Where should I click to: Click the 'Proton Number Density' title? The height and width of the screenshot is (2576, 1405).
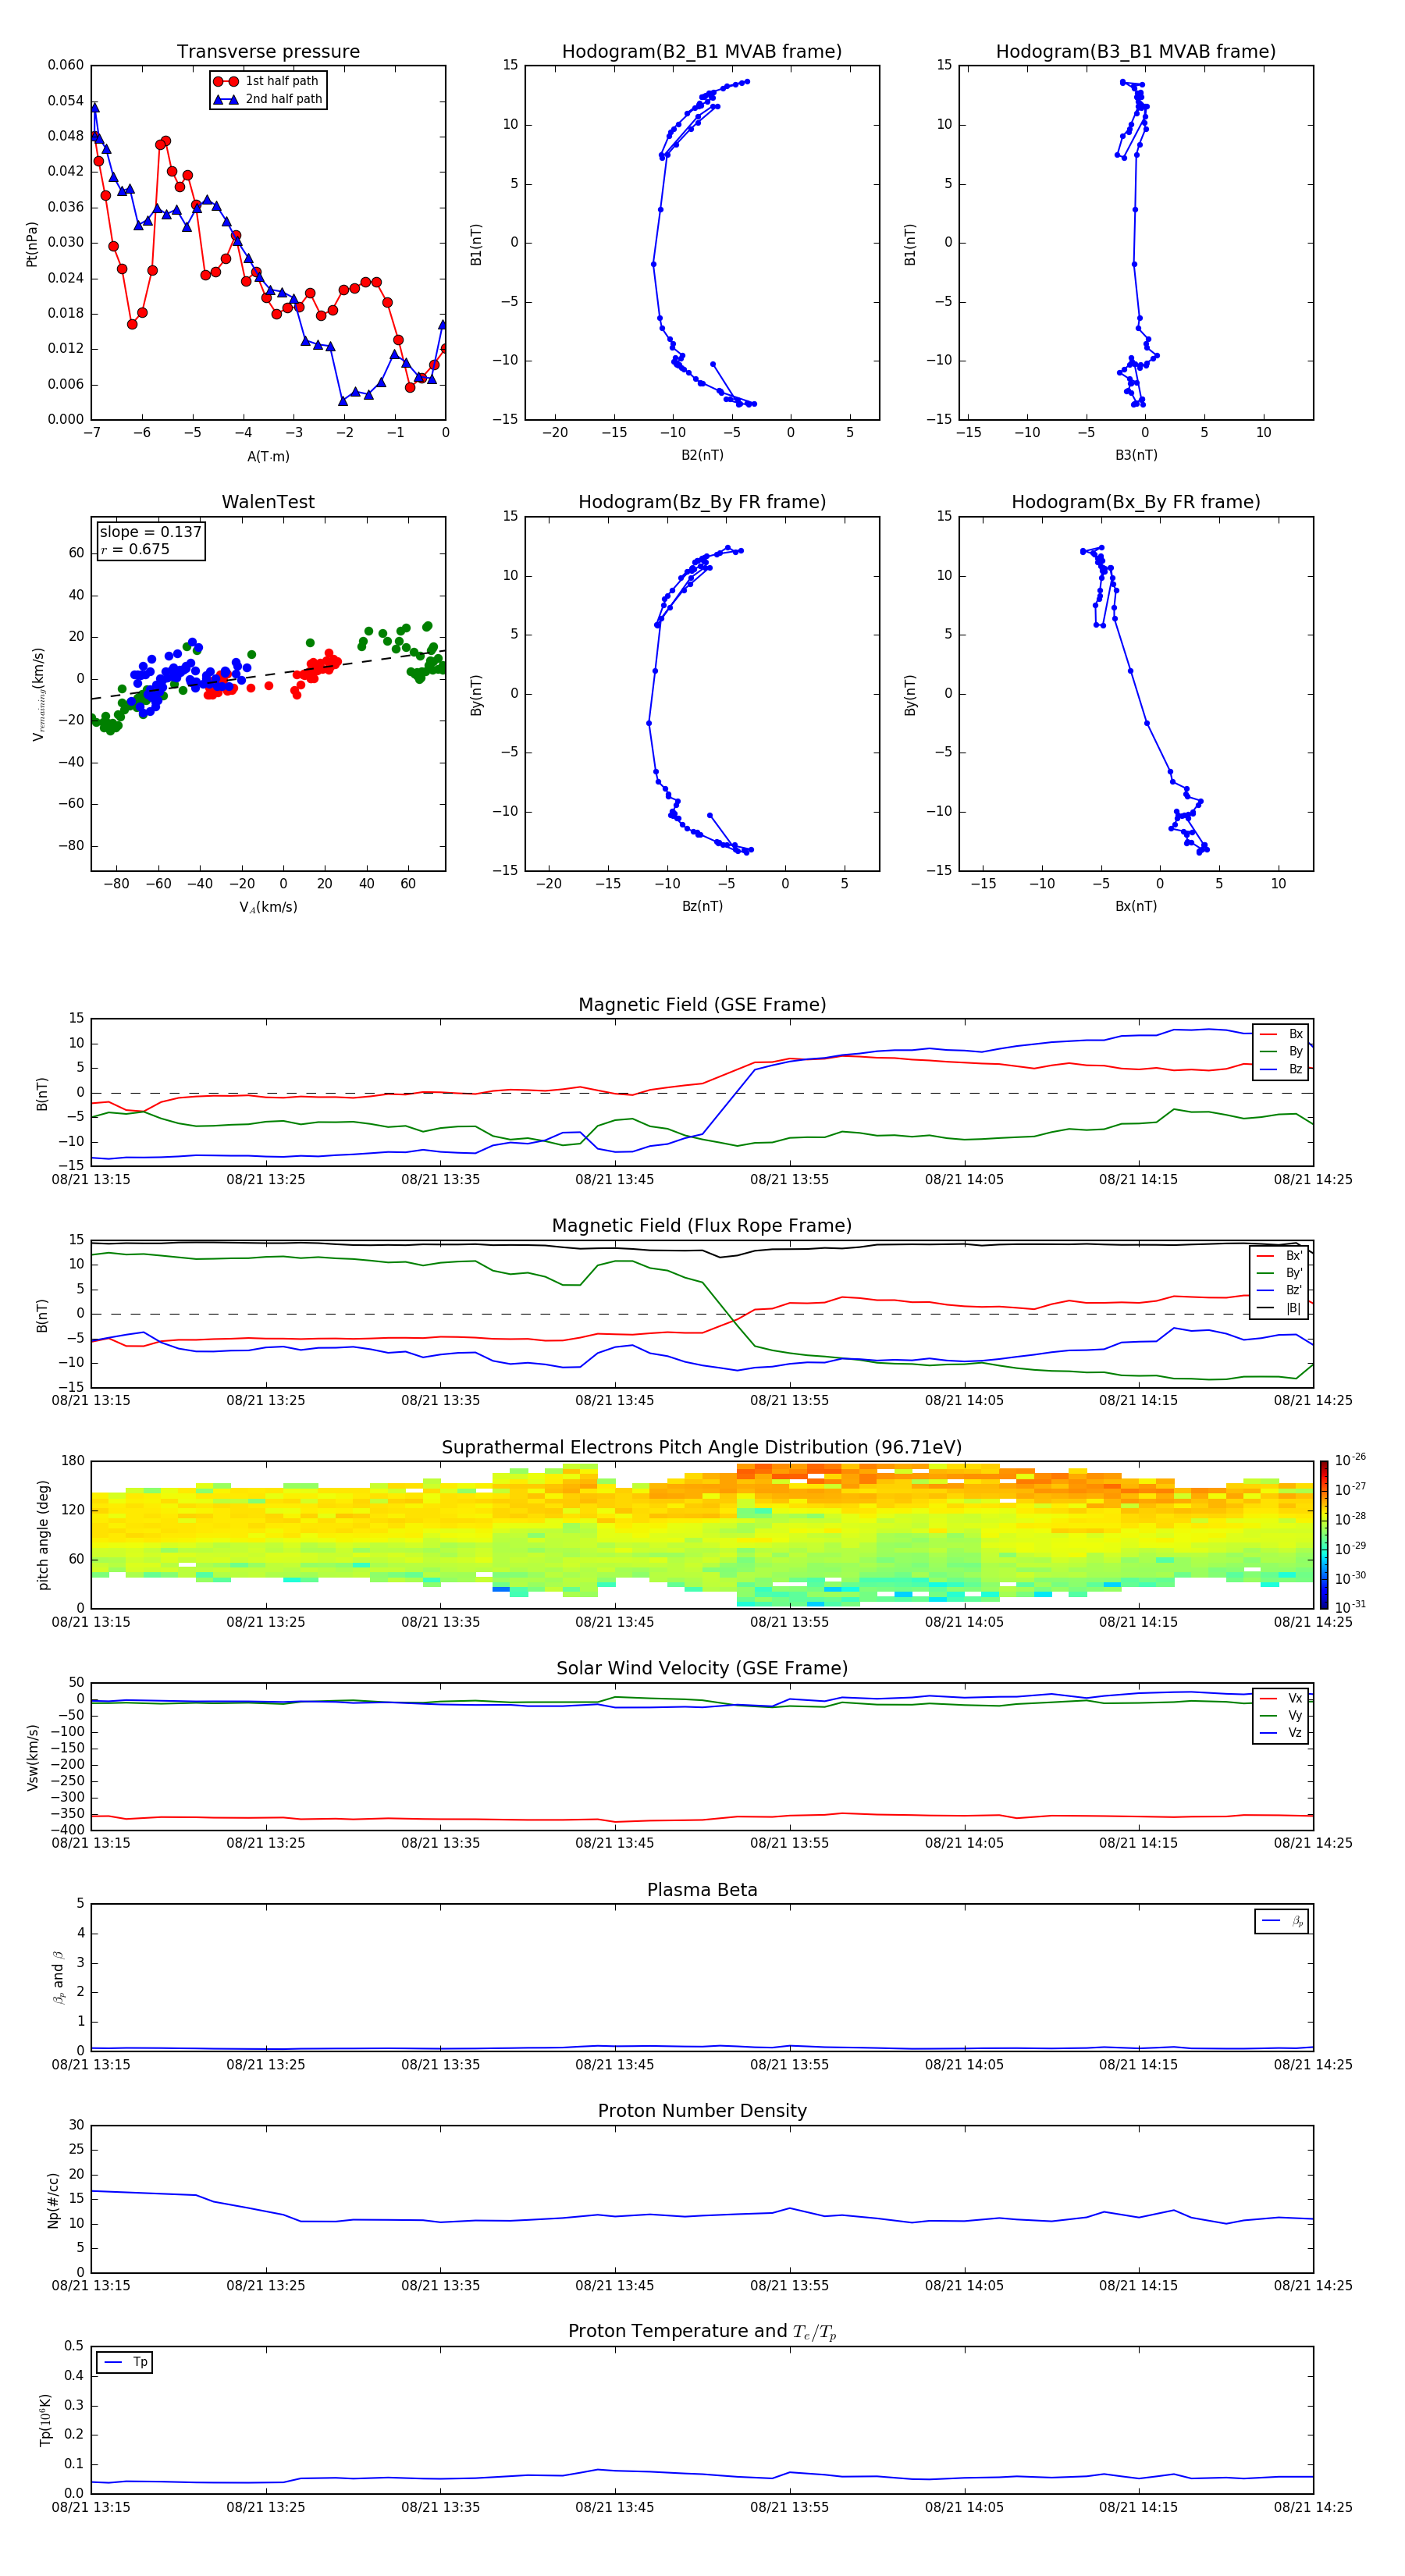(x=702, y=2111)
